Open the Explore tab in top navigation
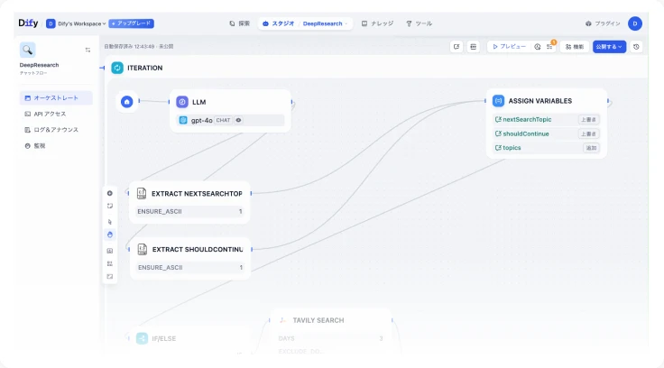Image resolution: width=664 pixels, height=368 pixels. click(x=240, y=23)
